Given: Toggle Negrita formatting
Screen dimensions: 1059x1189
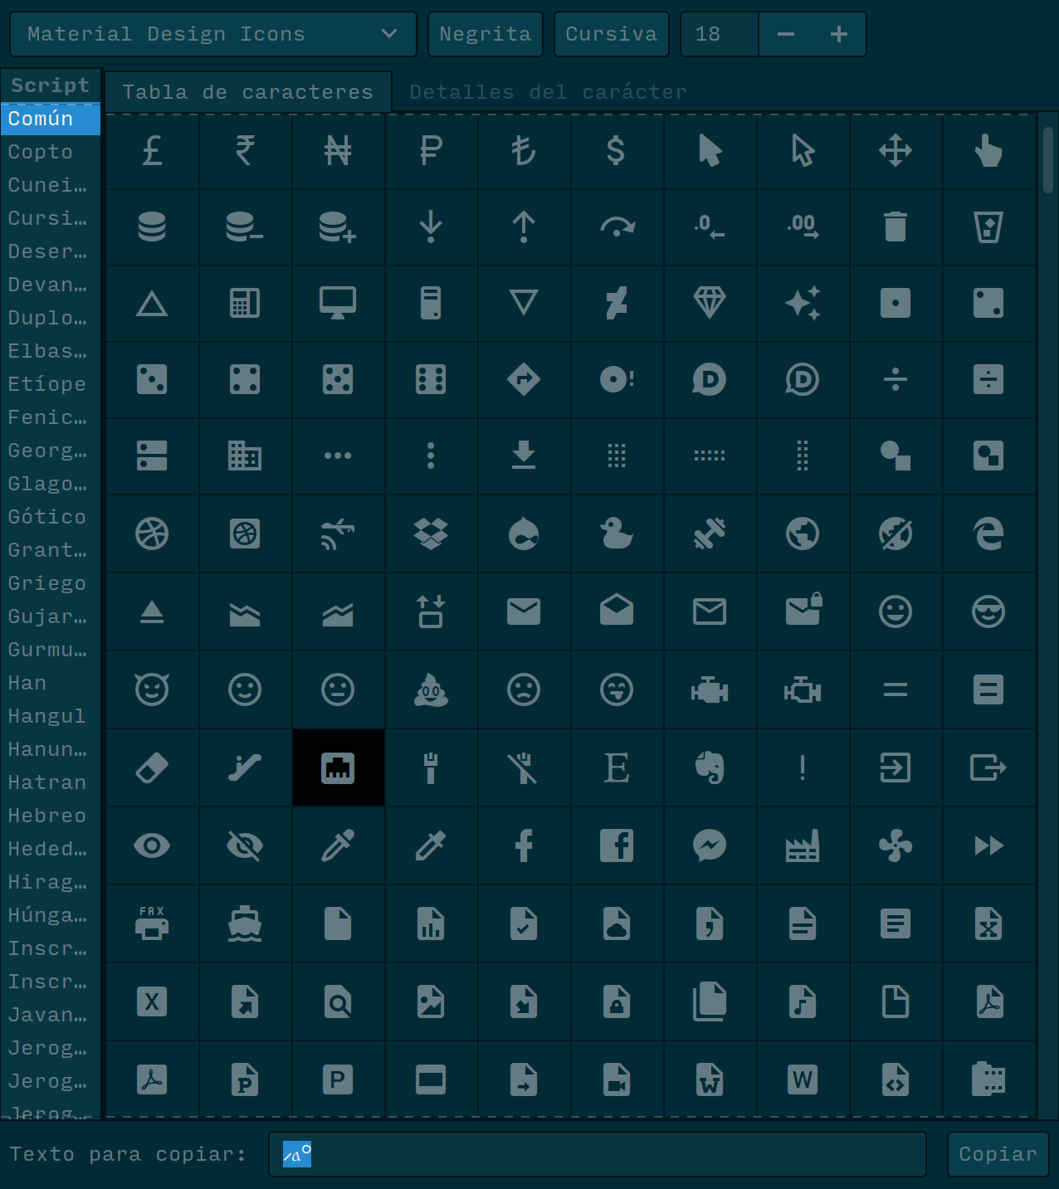Looking at the screenshot, I should point(485,34).
